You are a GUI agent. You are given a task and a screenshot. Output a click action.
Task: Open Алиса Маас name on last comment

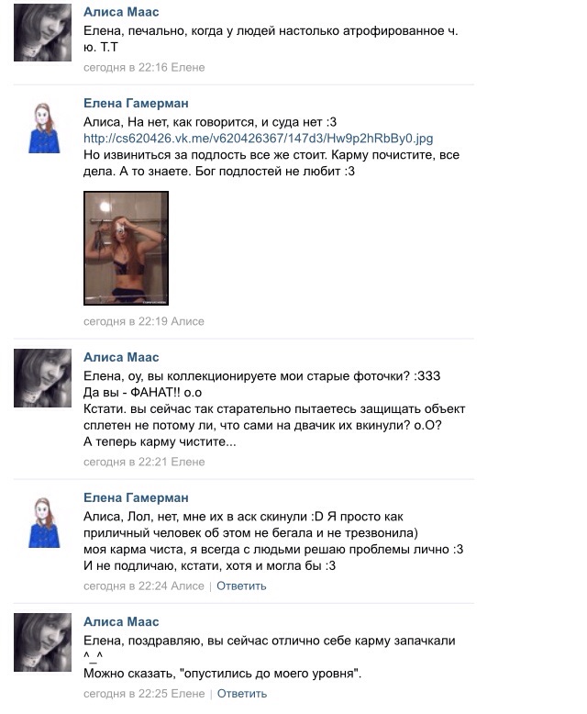tap(121, 621)
